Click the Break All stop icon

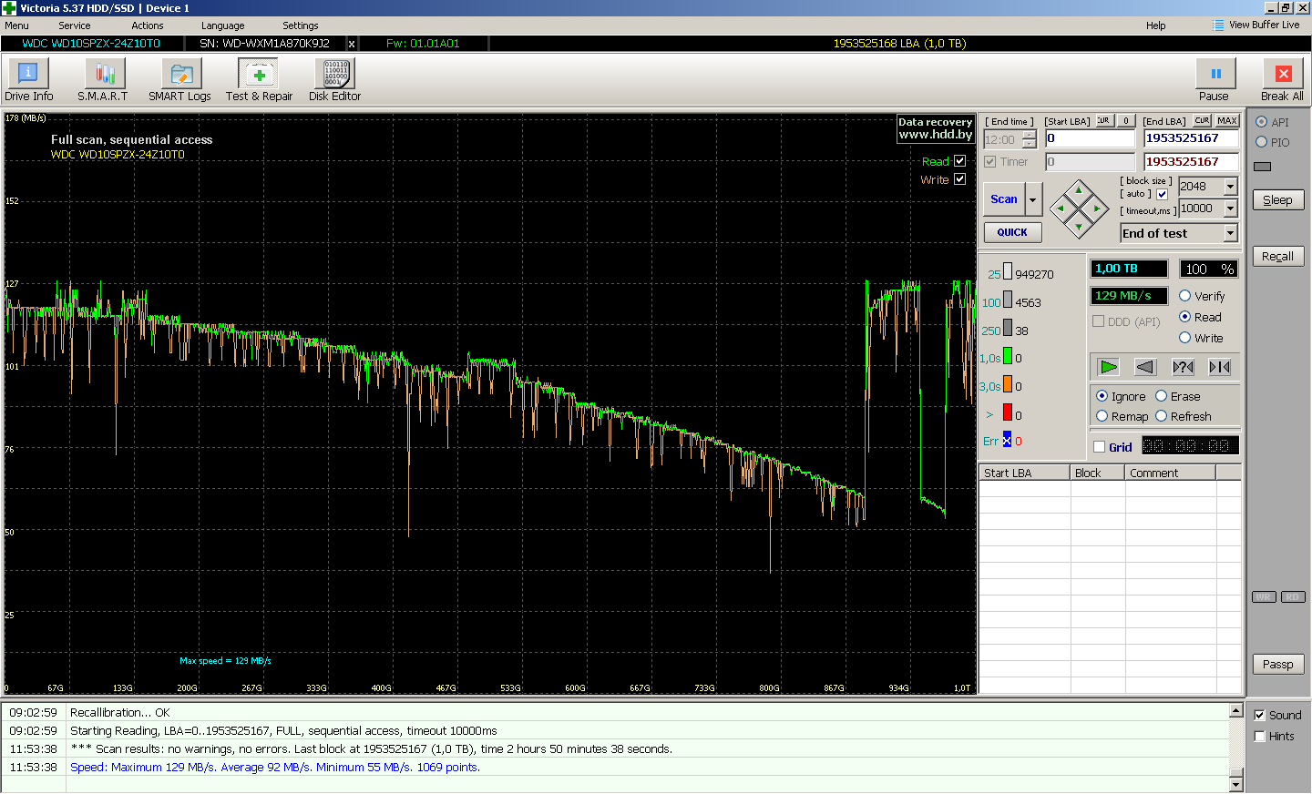[x=1282, y=75]
